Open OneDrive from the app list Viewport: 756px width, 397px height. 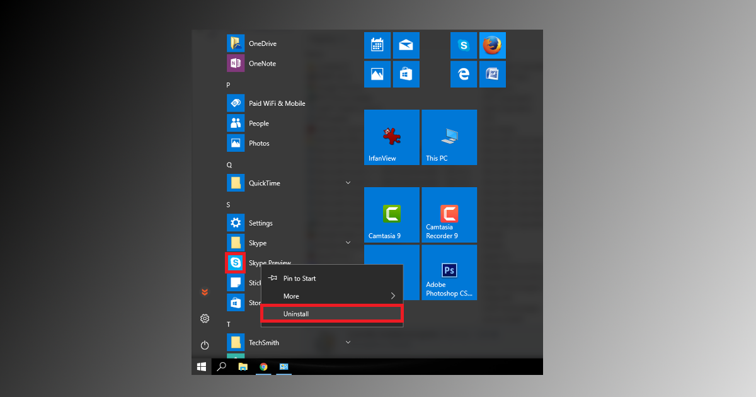click(252, 43)
